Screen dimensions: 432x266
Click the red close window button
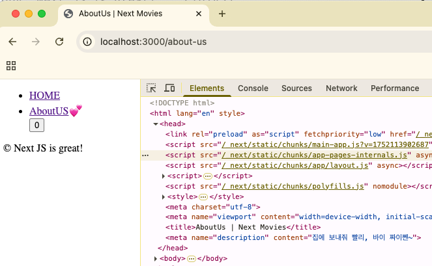pyautogui.click(x=16, y=14)
